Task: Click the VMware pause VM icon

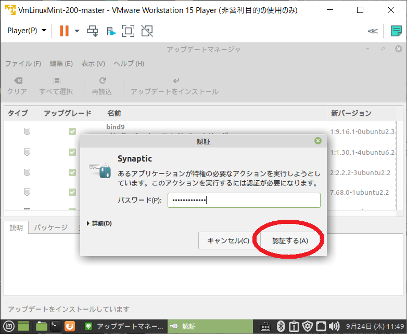Action: click(64, 31)
